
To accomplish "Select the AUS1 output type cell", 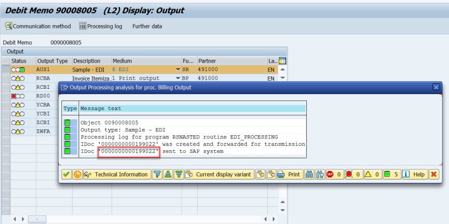I will click(54, 69).
